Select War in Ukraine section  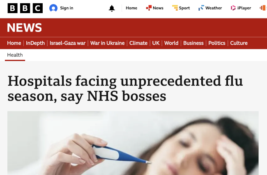108,43
